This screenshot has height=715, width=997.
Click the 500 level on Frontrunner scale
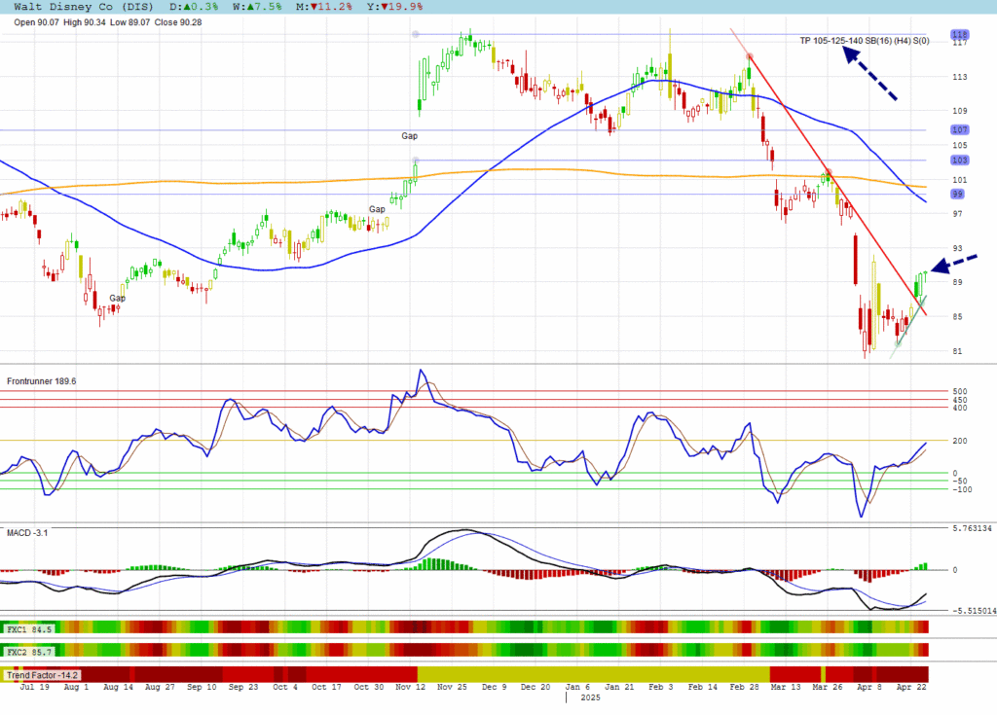click(960, 391)
